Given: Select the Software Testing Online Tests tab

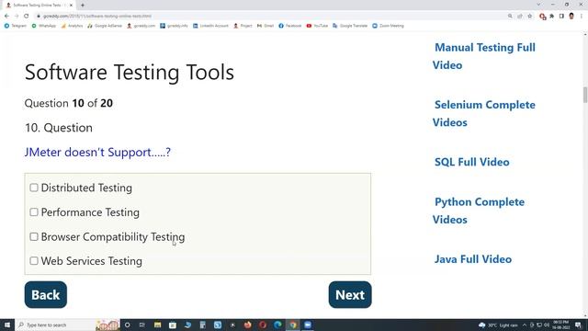Looking at the screenshot, I should click(x=39, y=6).
